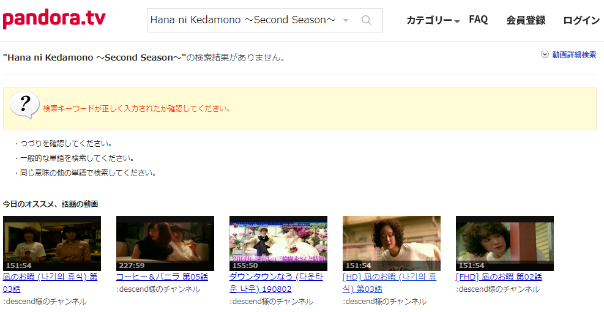Click the question mark speech bubble icon

click(24, 106)
